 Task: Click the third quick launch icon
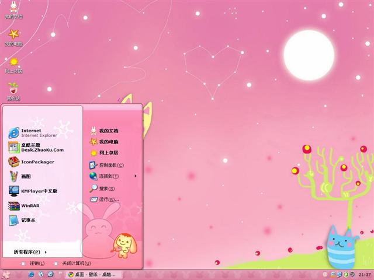[51, 274]
